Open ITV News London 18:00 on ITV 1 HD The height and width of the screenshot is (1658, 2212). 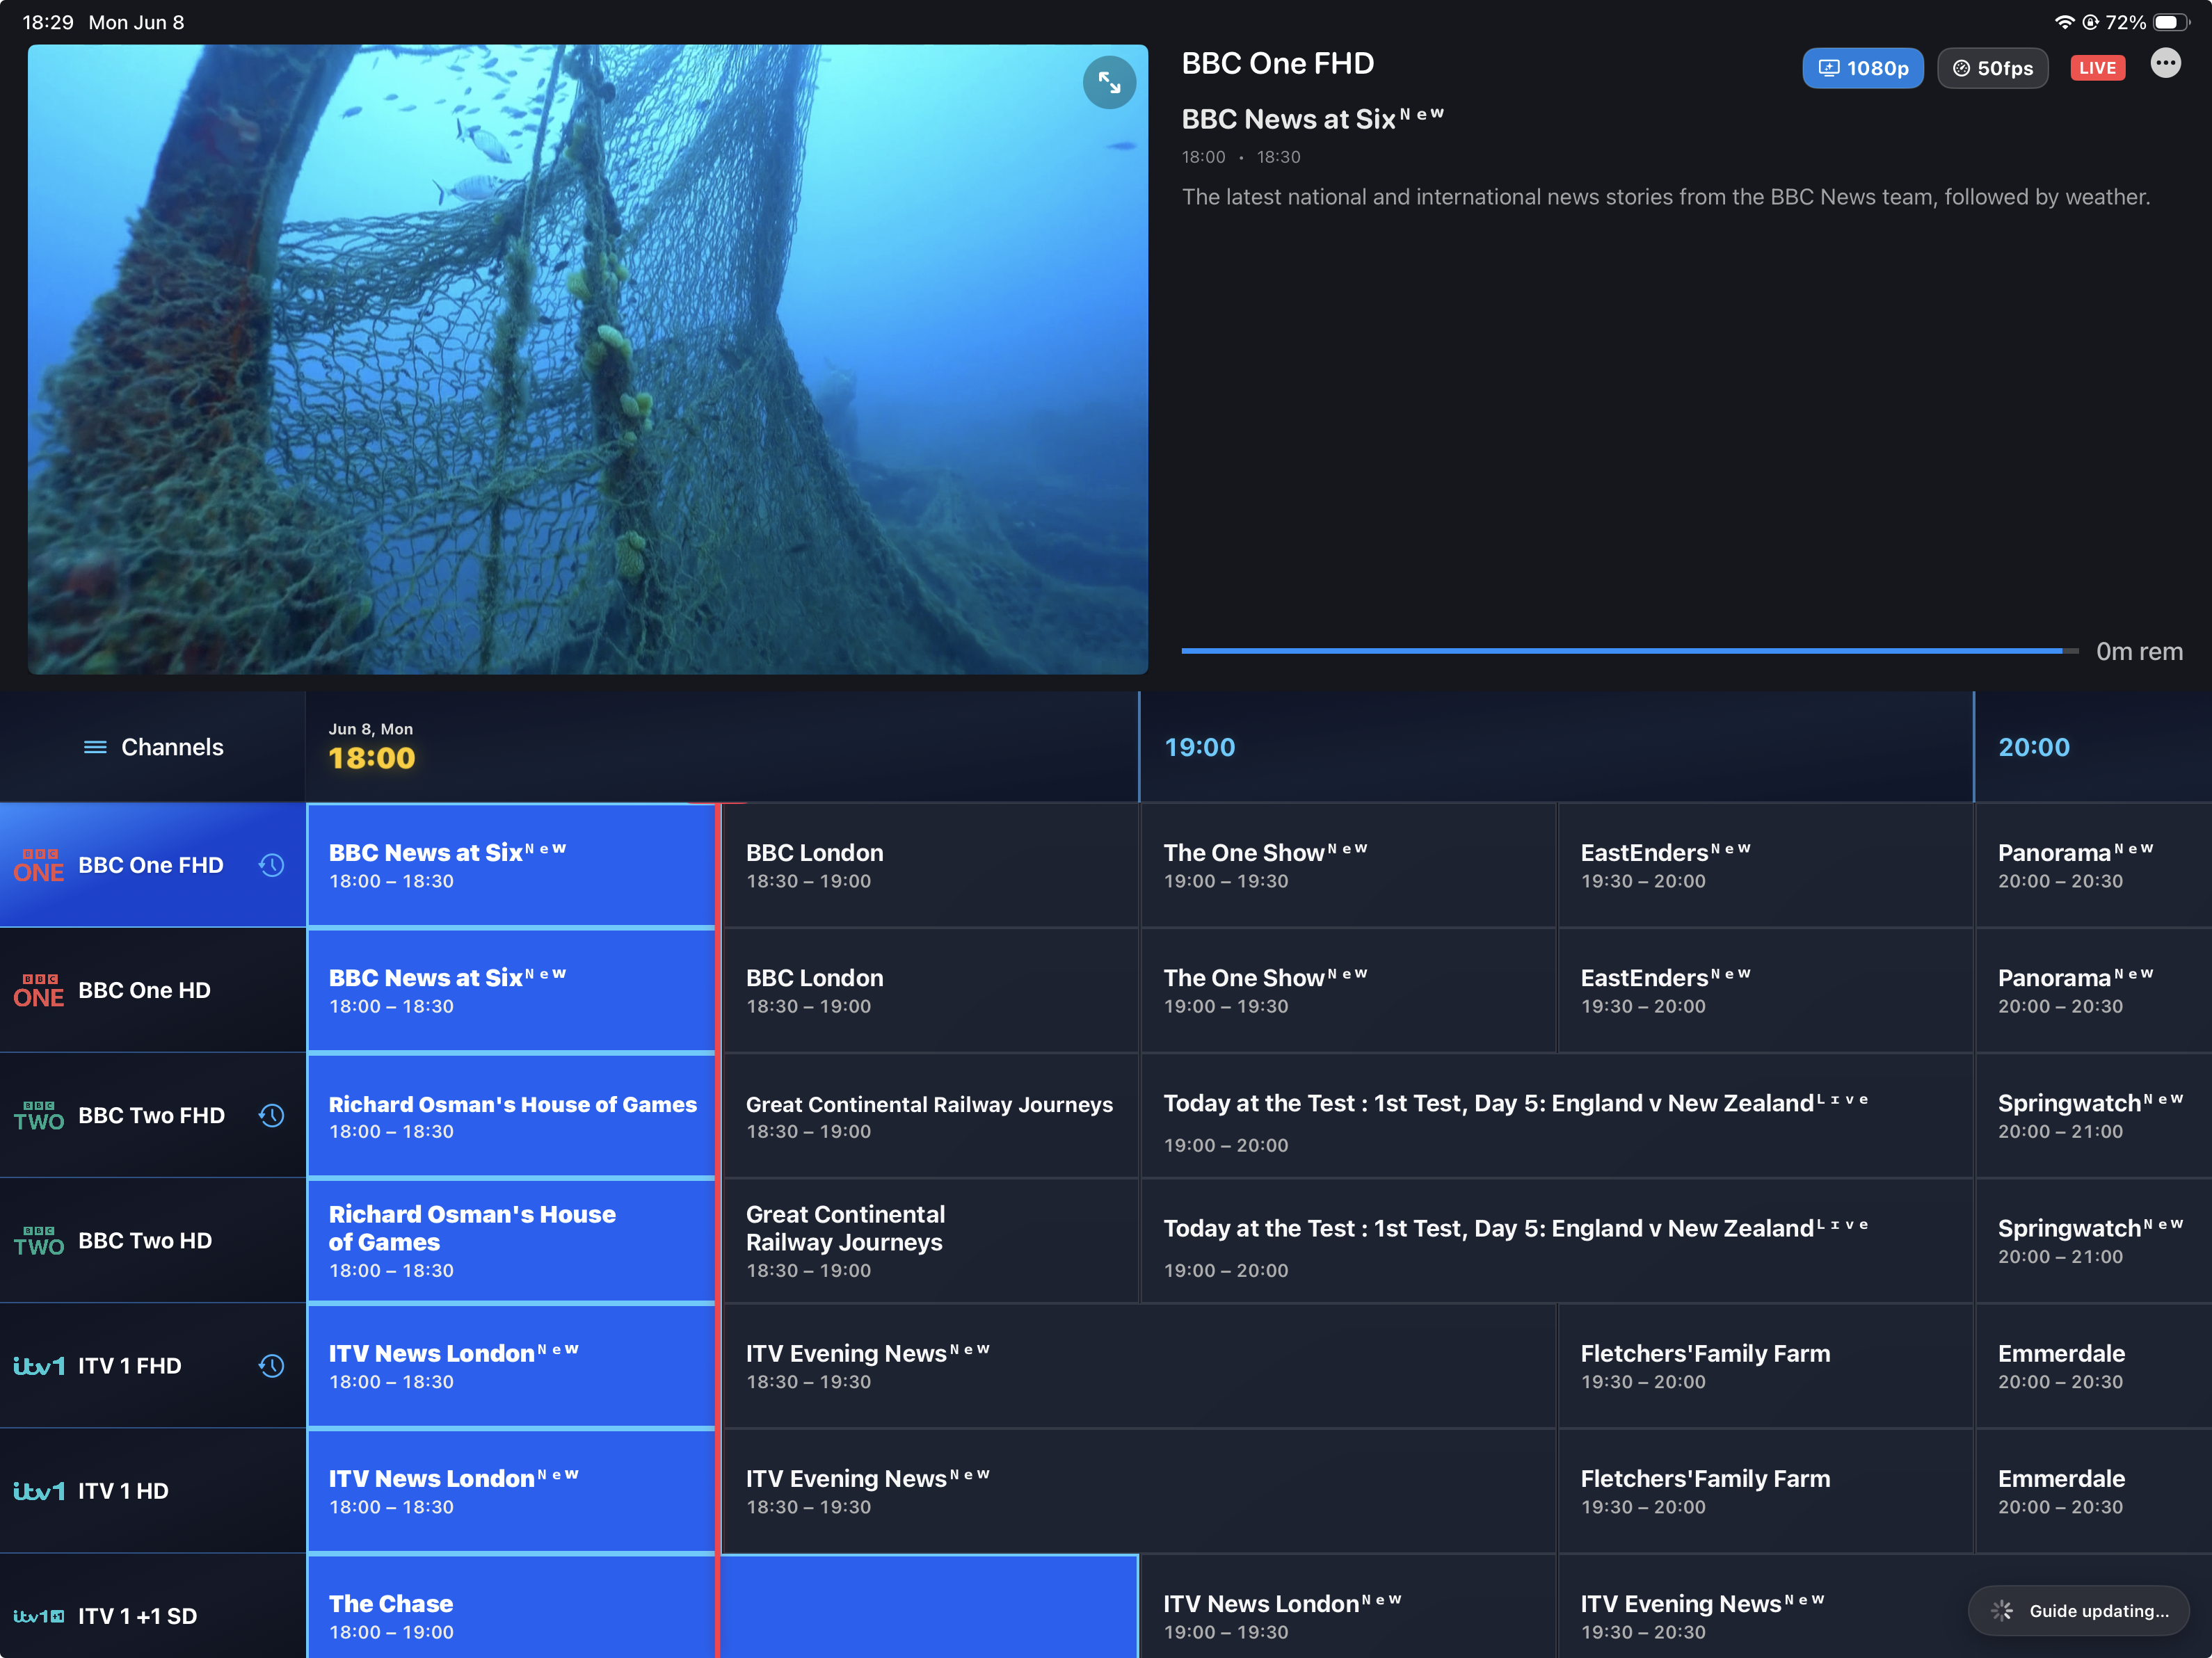(511, 1491)
